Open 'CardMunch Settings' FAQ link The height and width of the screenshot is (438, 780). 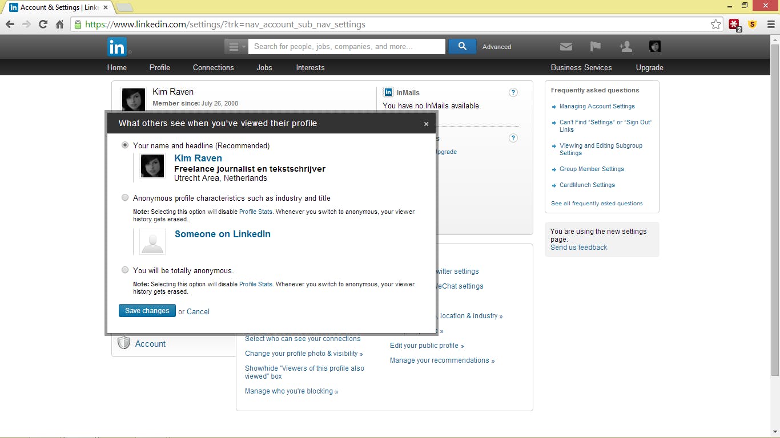click(587, 185)
